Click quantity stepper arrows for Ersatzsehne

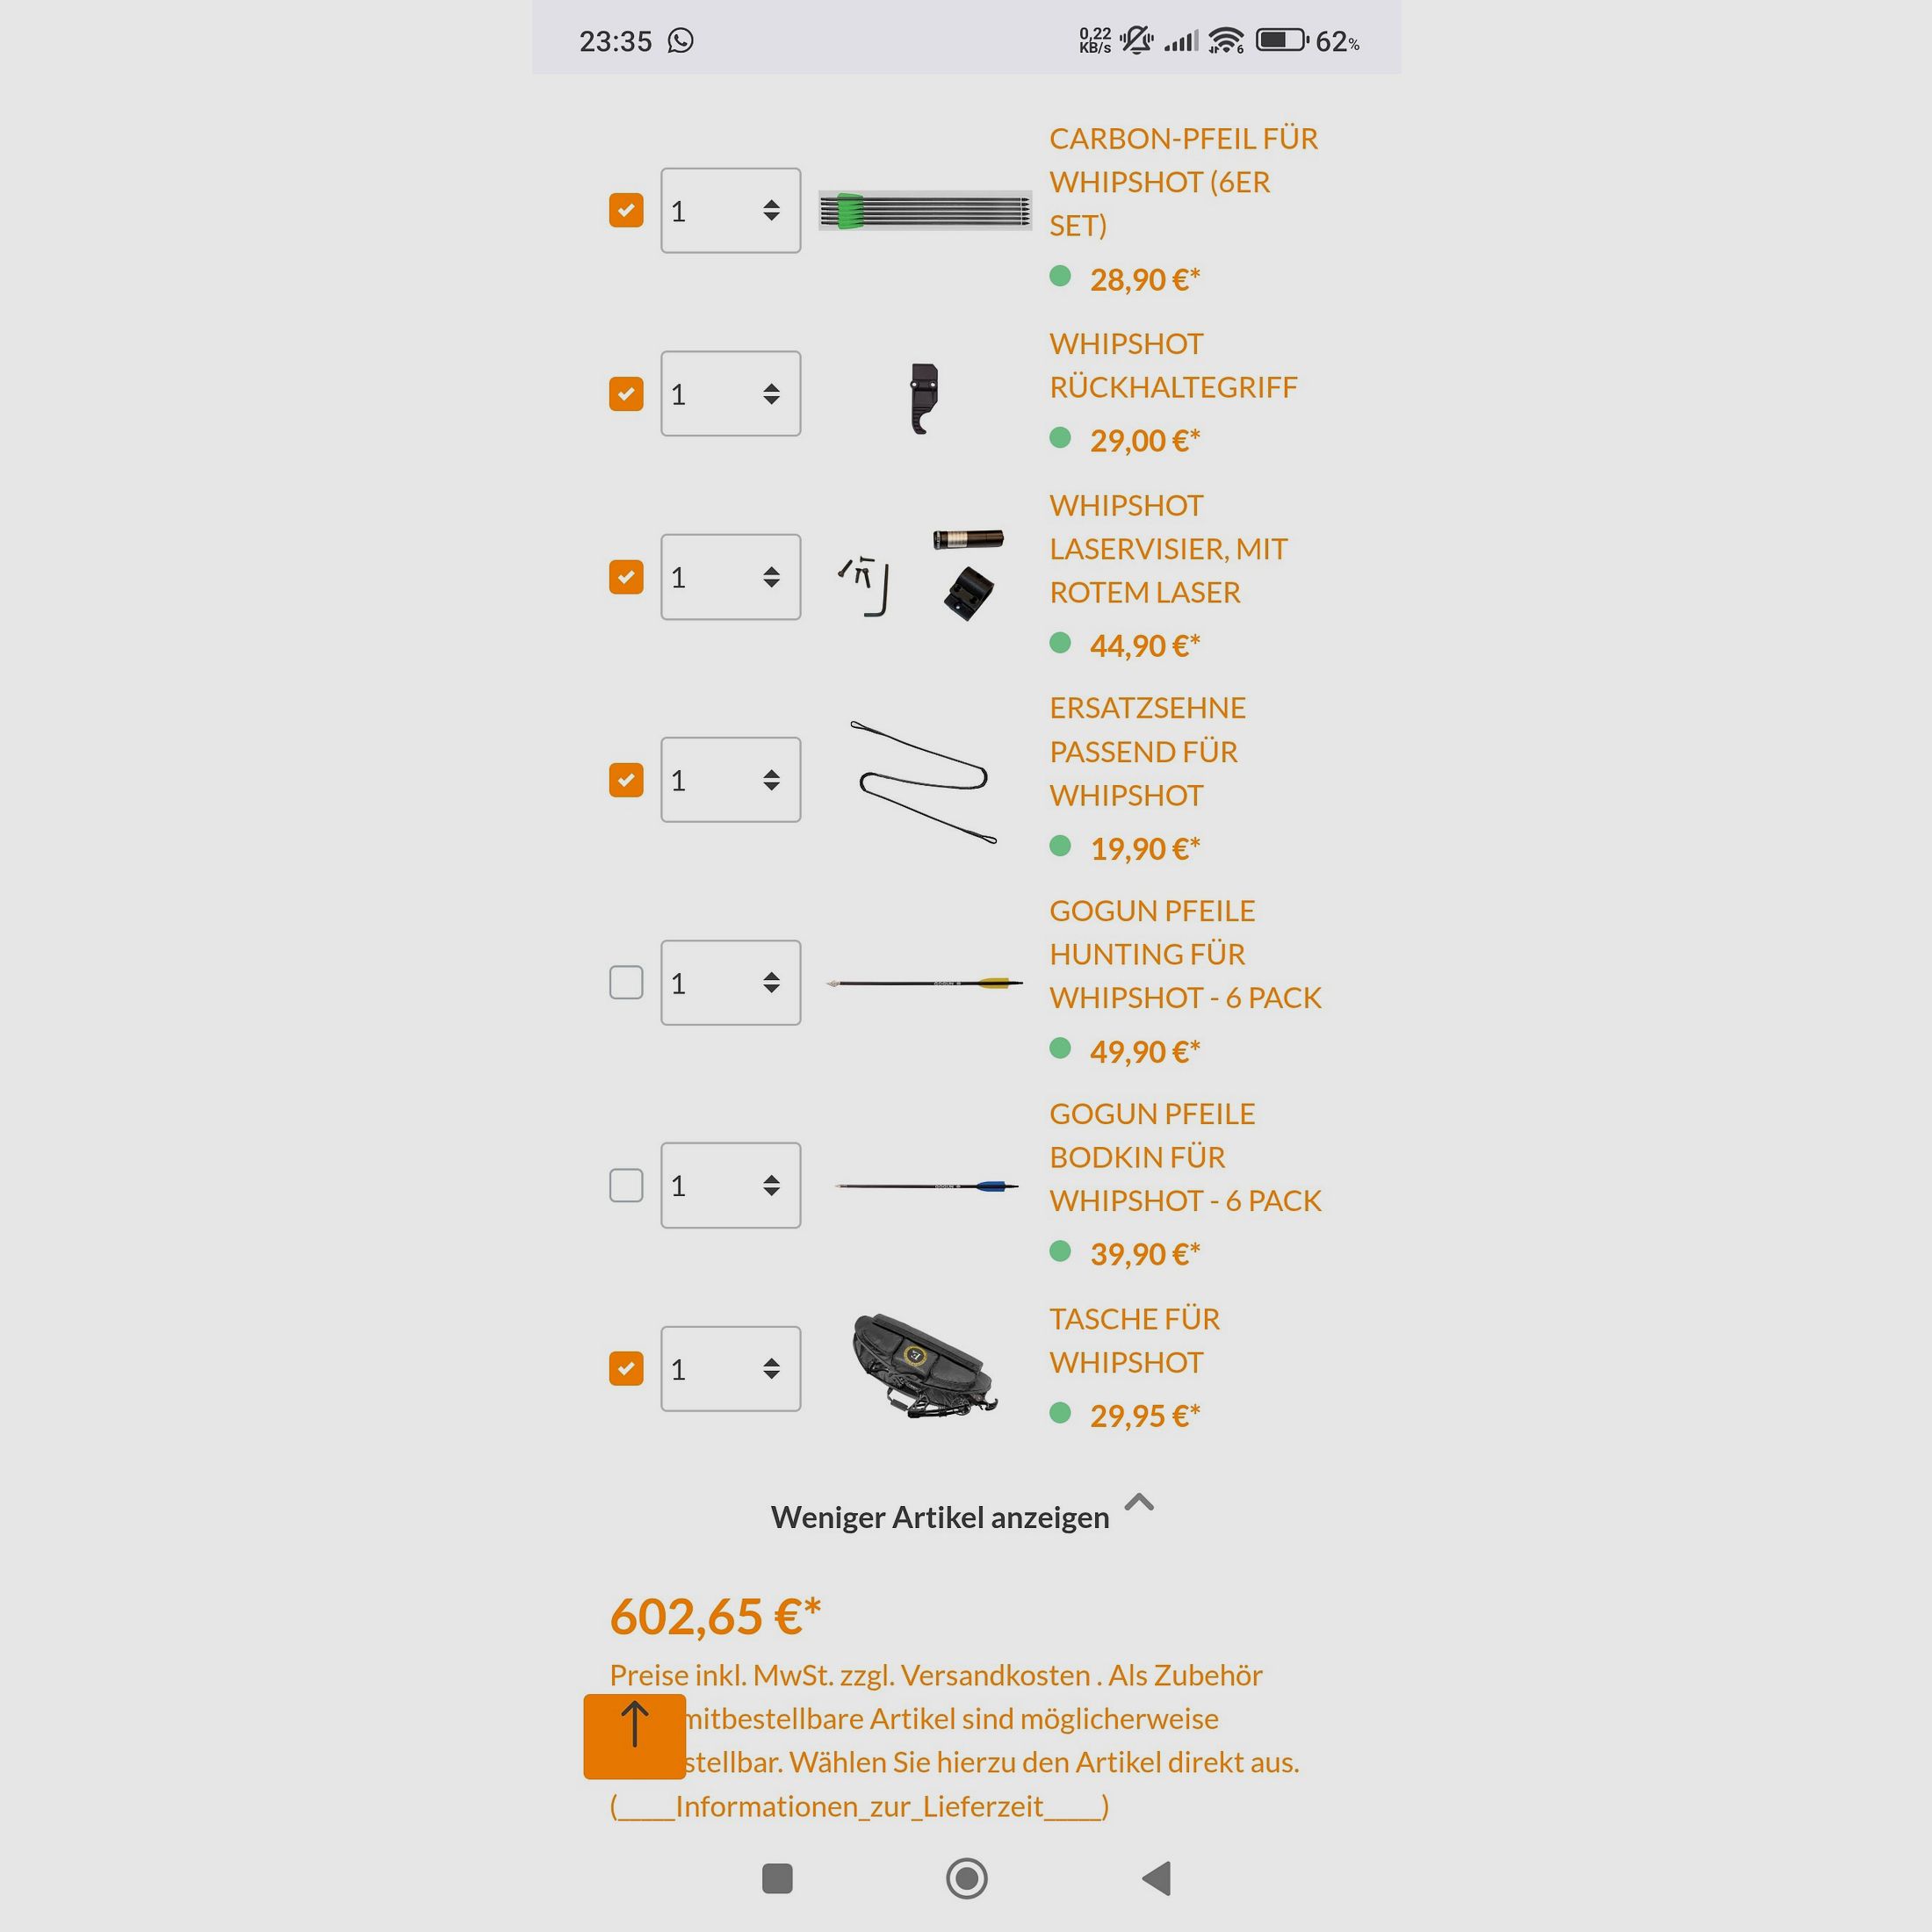coord(771,780)
